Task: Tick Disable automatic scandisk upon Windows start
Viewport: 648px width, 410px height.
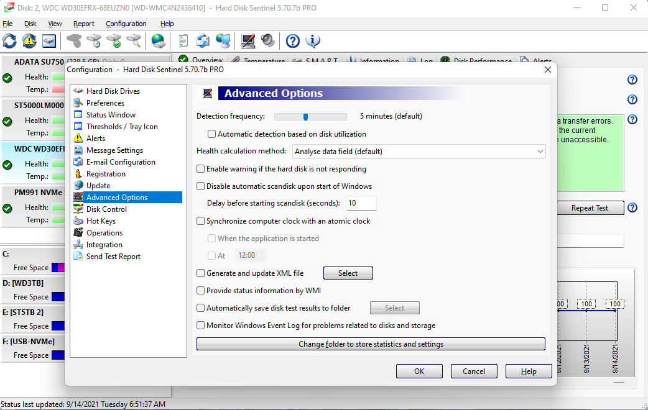Action: [200, 186]
